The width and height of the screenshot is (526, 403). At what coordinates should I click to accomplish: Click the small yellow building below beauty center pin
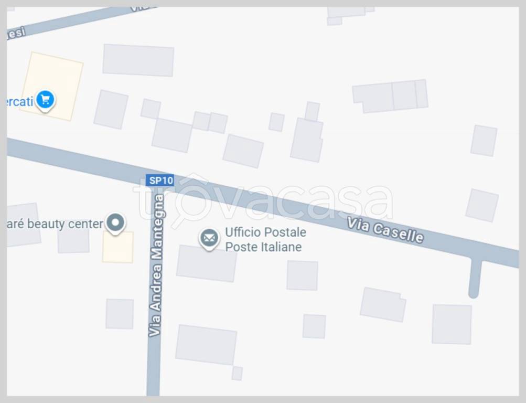118,247
